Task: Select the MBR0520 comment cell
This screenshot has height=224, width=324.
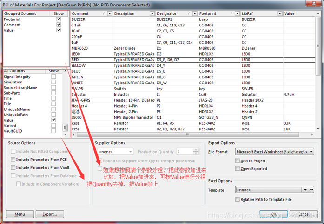Action: [92, 48]
